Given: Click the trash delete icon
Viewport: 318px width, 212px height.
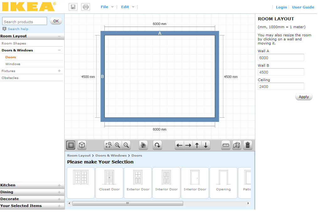Looking at the screenshot, I should [x=248, y=145].
